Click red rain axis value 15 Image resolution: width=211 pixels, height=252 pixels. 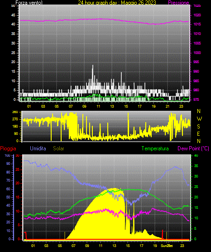[x=18, y=197]
